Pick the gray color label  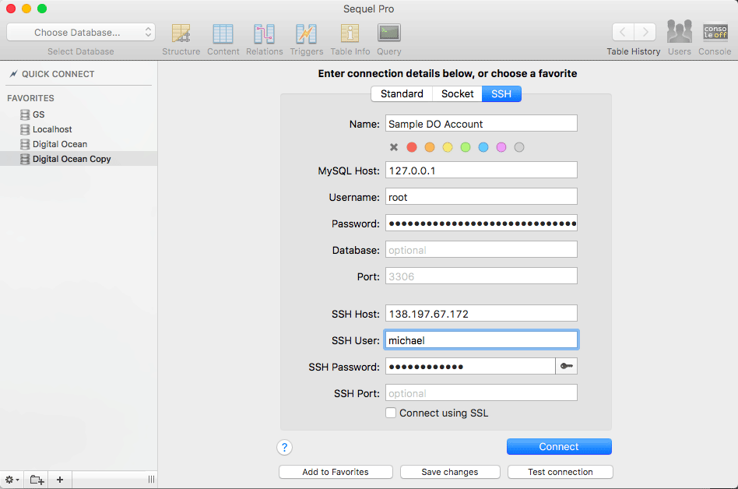[519, 147]
